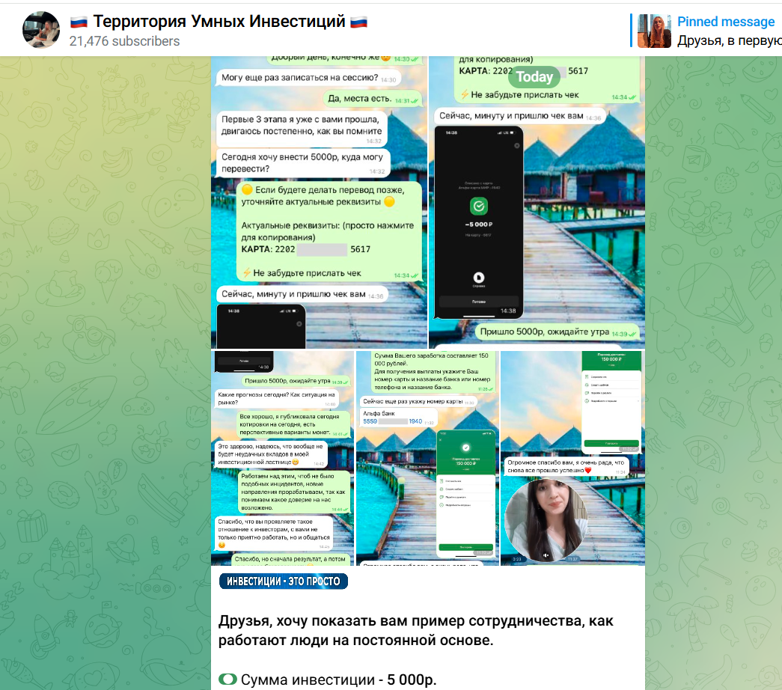Click the ИНВЕСТИЦИИ - ЭТО ПРОСТО banner
Screen dimensions: 782x690
click(x=284, y=581)
